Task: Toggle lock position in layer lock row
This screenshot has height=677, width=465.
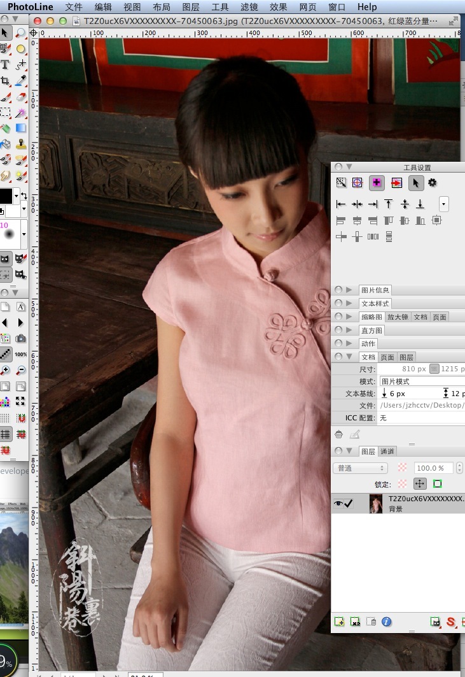Action: click(x=420, y=484)
